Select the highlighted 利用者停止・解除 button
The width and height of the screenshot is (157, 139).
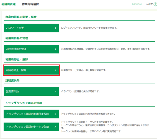[31, 70]
